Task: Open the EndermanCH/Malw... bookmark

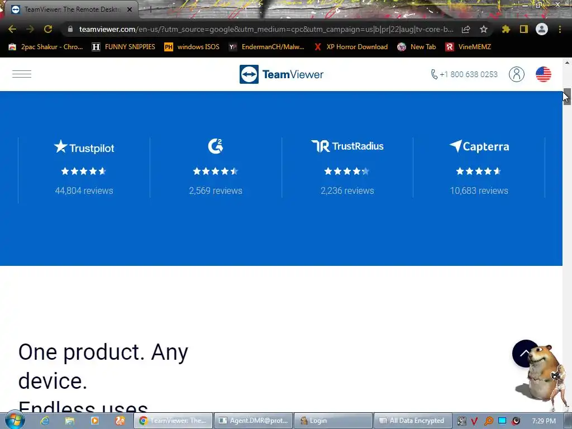Action: point(266,47)
